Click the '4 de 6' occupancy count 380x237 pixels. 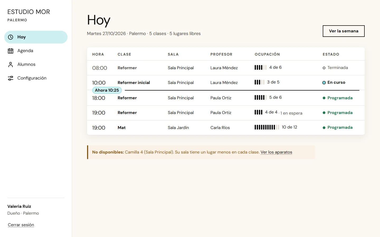click(x=275, y=67)
